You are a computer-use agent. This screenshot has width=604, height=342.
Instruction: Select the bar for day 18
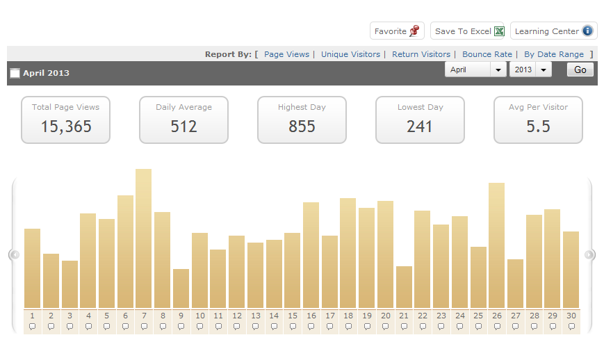click(348, 253)
